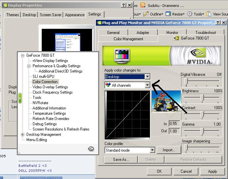This screenshot has width=228, height=179.
Task: Click the Help button in Display Properties titlebar
Action: [x=124, y=5]
